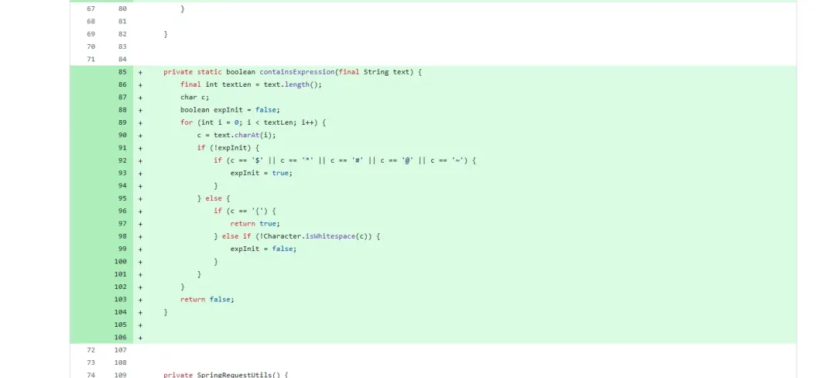Viewport: 836px width, 378px height.
Task: Click the 'return true;' statement
Action: [255, 223]
